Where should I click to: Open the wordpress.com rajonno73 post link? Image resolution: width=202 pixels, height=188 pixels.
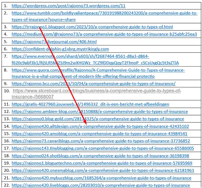68,6
